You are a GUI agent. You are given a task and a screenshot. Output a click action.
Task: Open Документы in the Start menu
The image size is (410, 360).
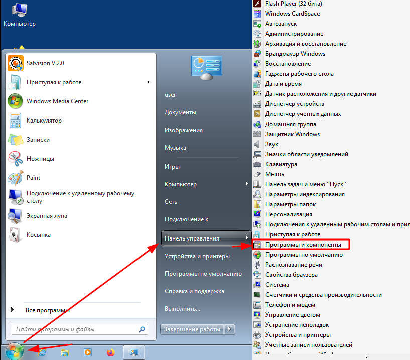(x=180, y=112)
